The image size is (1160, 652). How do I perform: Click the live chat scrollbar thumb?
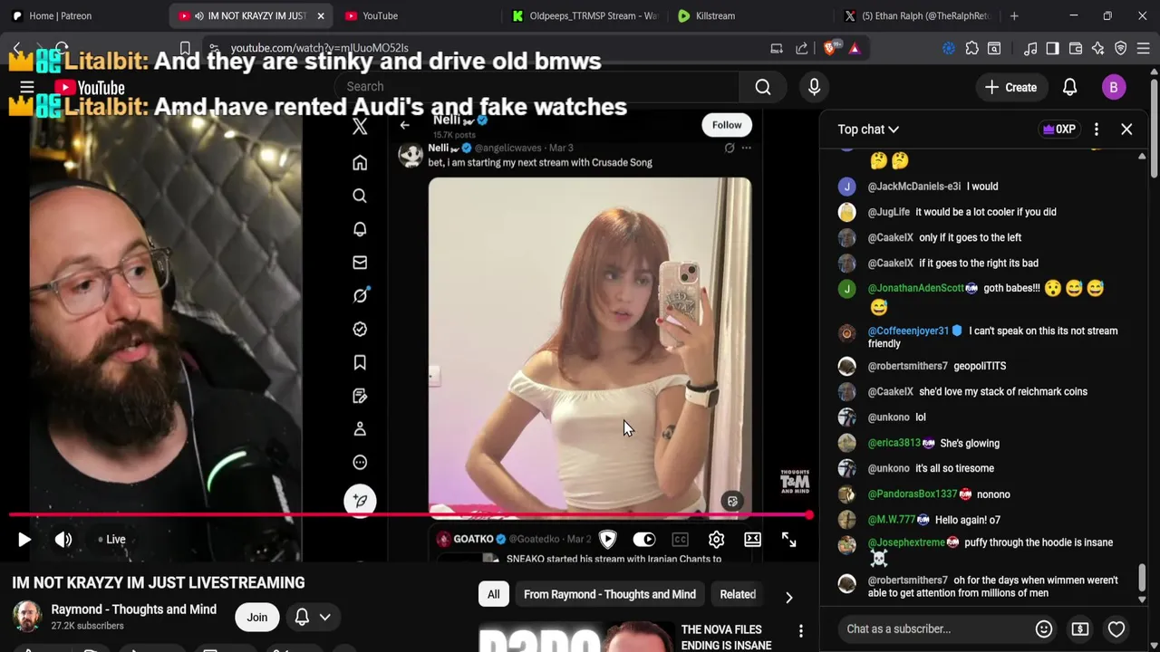[1142, 577]
